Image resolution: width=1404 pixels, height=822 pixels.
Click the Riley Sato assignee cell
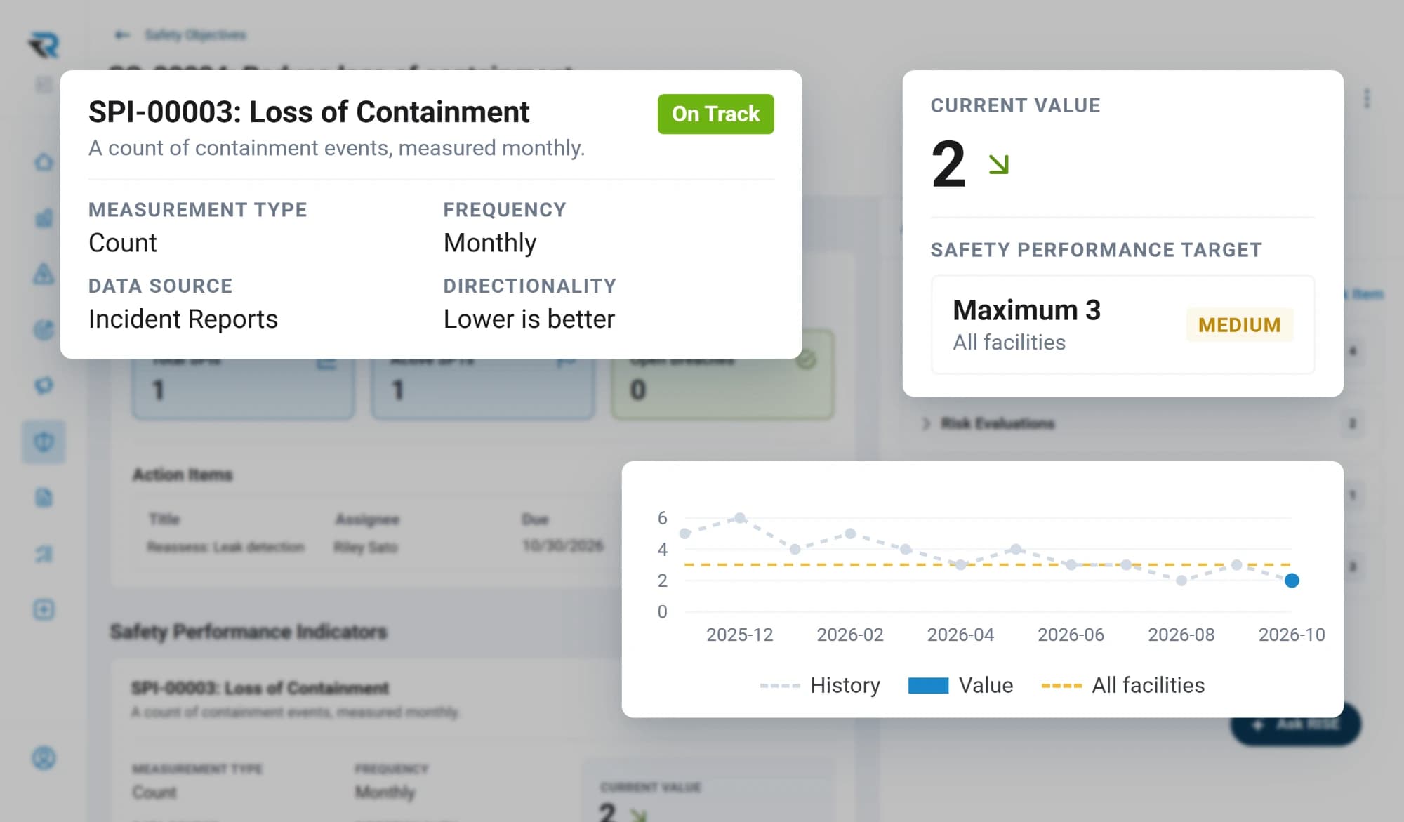366,547
